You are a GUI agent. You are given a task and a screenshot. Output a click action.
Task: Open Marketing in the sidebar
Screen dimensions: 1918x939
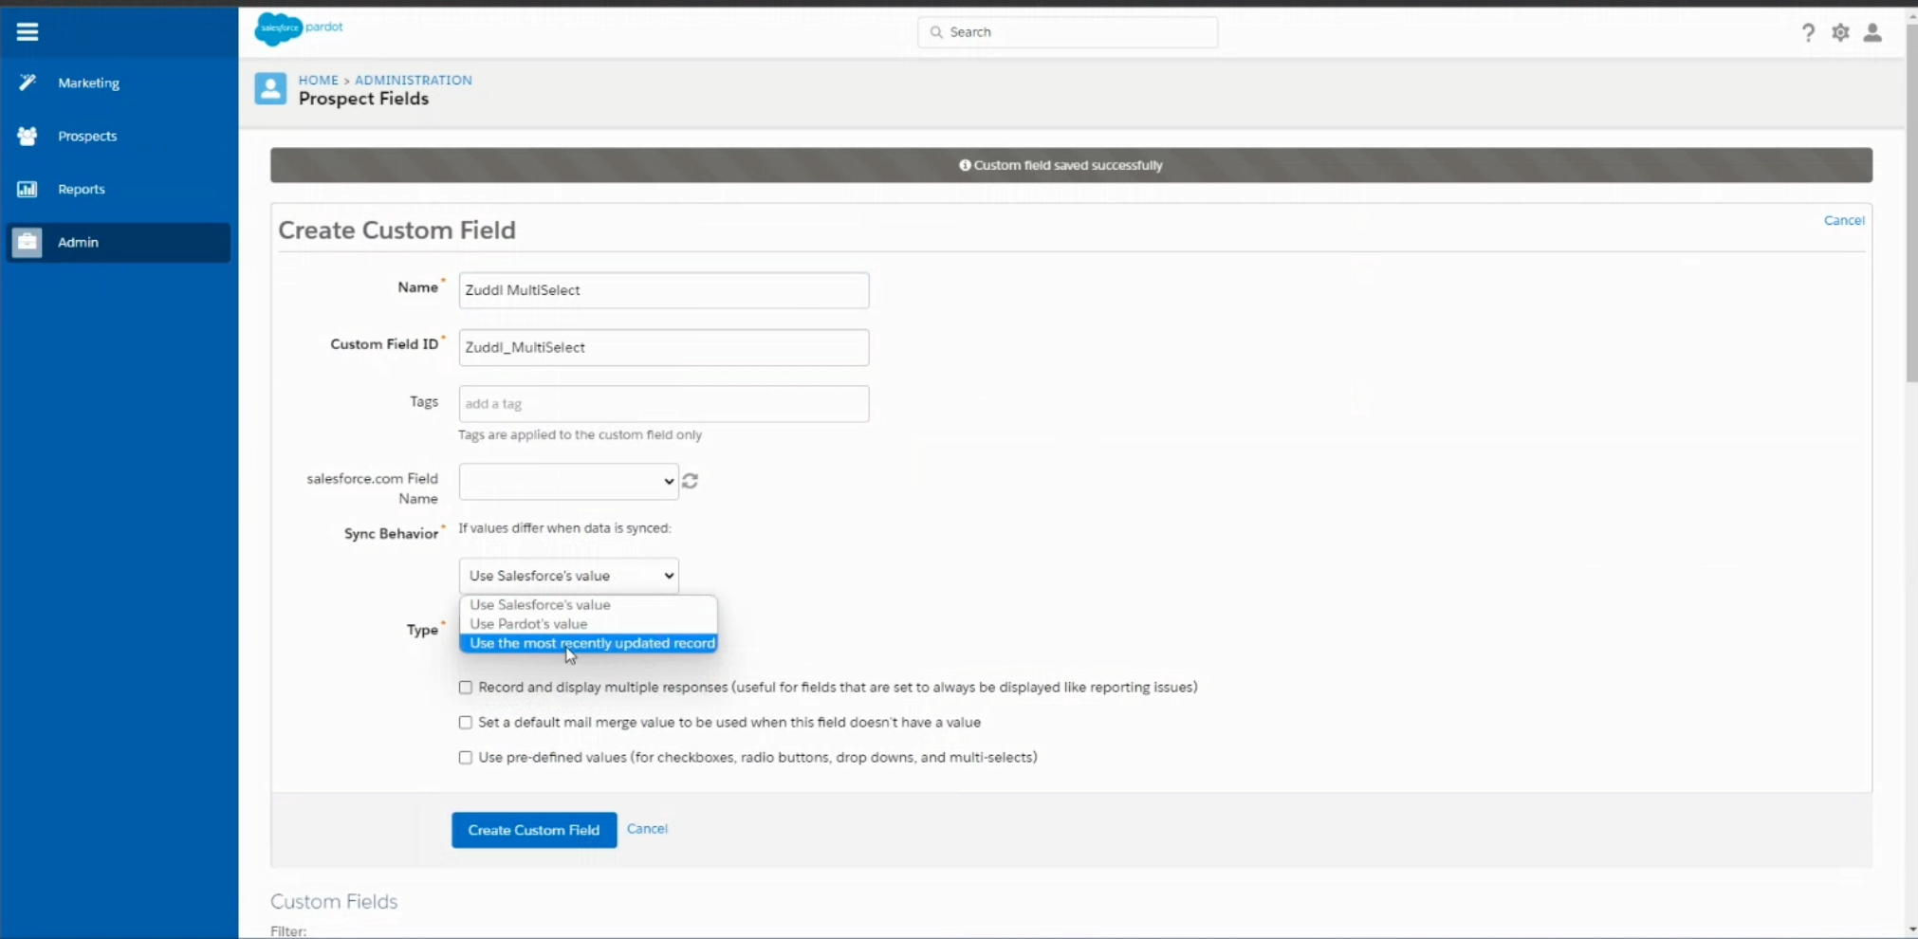88,83
